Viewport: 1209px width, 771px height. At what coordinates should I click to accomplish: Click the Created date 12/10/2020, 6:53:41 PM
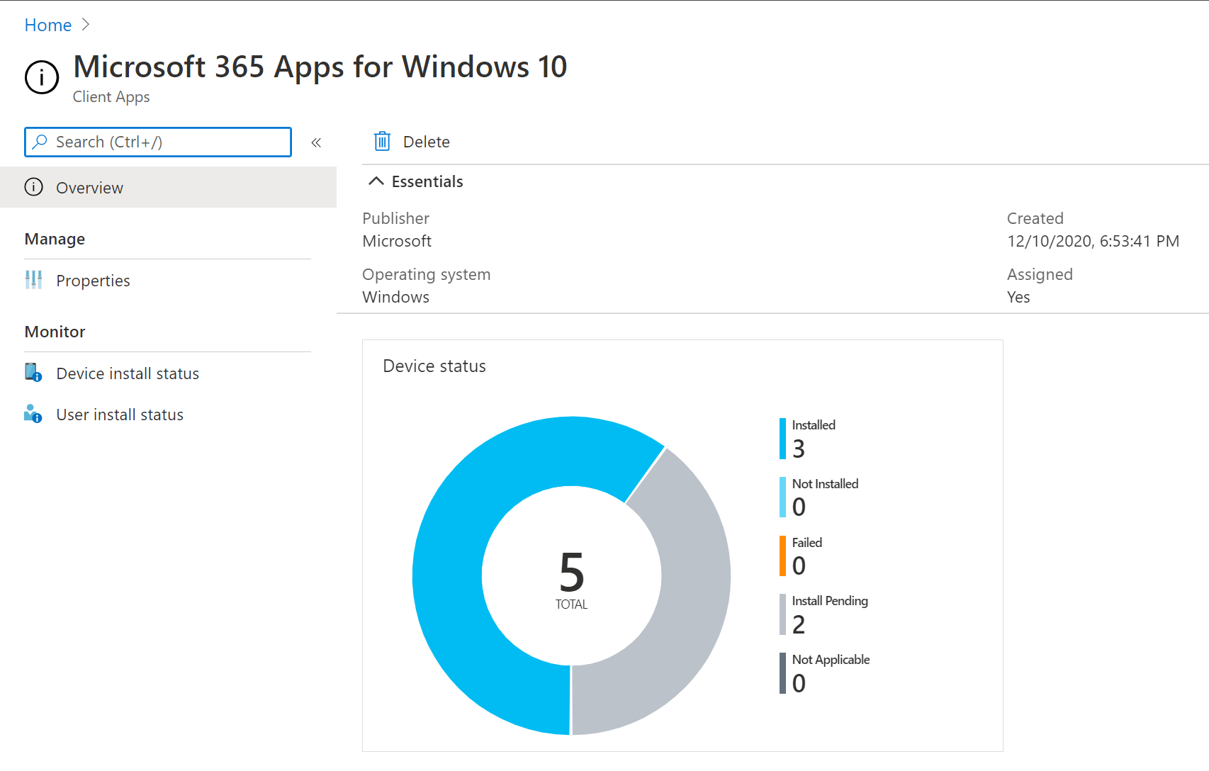click(x=1093, y=241)
